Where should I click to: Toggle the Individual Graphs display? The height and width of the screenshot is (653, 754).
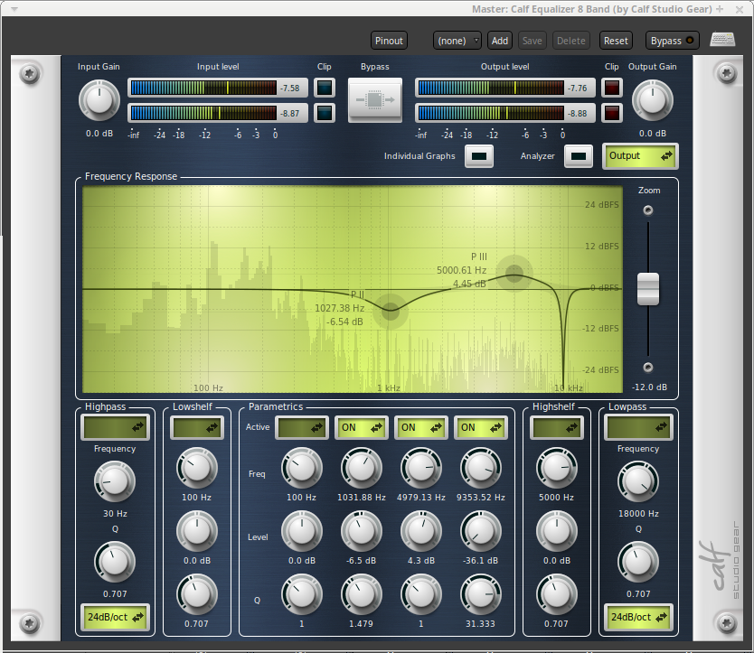pyautogui.click(x=479, y=155)
